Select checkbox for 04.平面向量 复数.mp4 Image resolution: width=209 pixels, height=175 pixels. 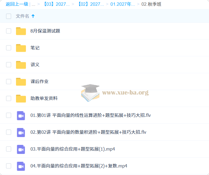coord(8,166)
